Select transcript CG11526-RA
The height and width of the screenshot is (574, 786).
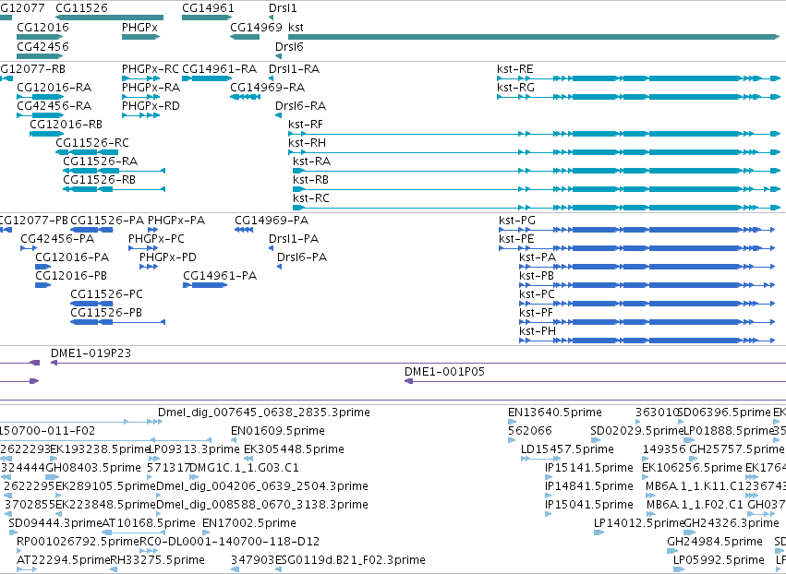101,161
